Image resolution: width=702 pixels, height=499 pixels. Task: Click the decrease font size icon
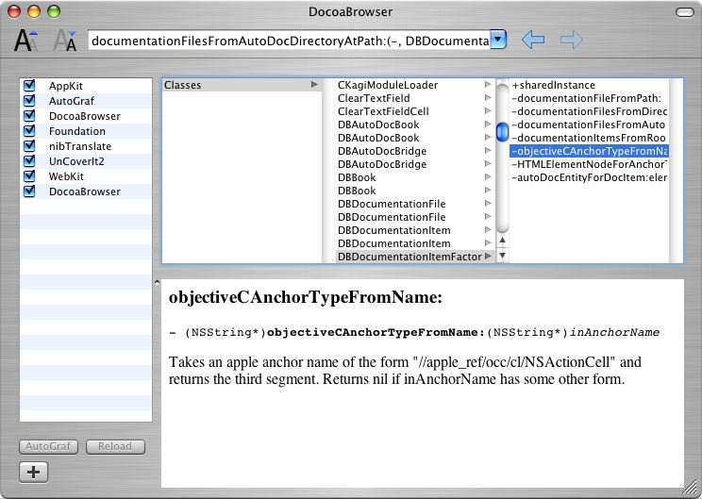click(x=64, y=41)
